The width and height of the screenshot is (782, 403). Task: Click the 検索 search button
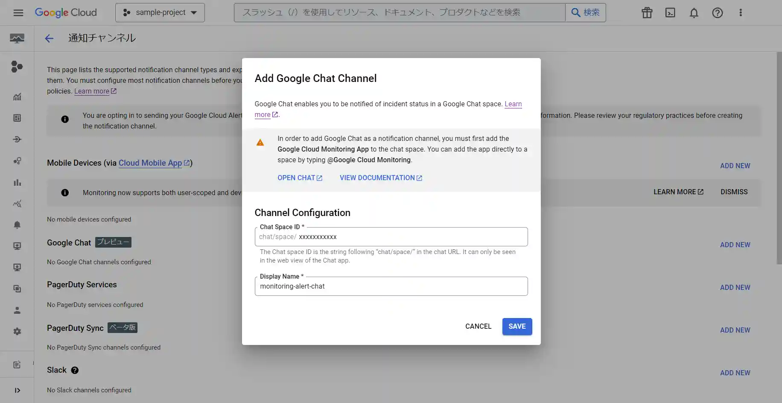coord(586,13)
